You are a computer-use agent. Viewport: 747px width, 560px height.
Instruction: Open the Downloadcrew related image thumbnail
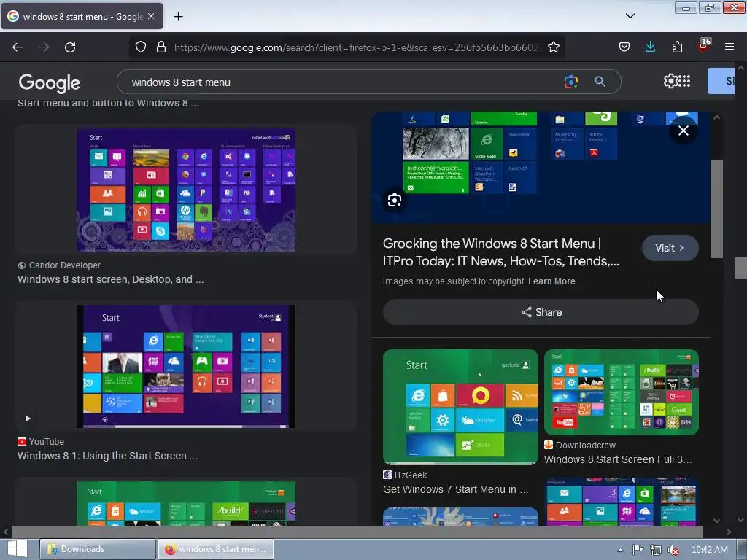tap(622, 392)
